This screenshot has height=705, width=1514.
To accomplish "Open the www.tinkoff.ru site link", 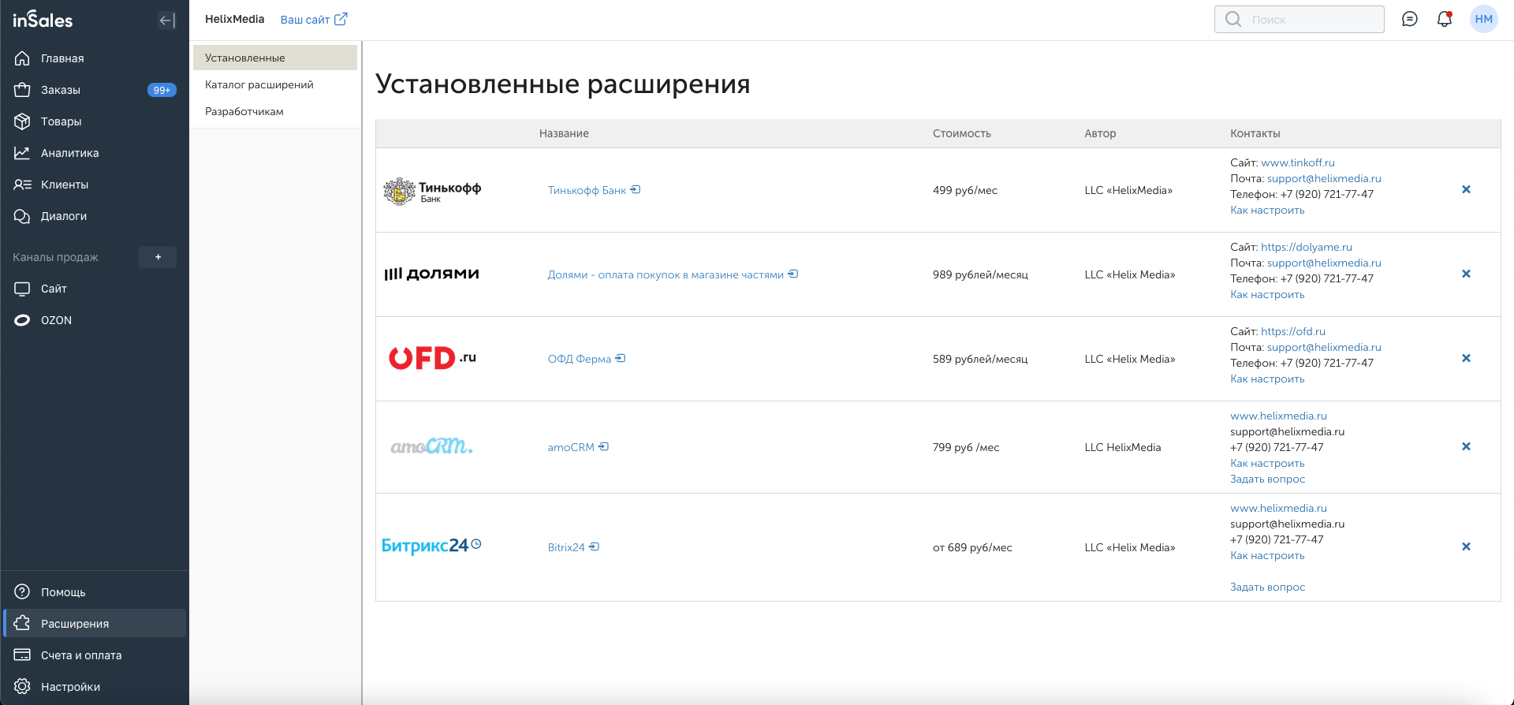I will (1297, 162).
